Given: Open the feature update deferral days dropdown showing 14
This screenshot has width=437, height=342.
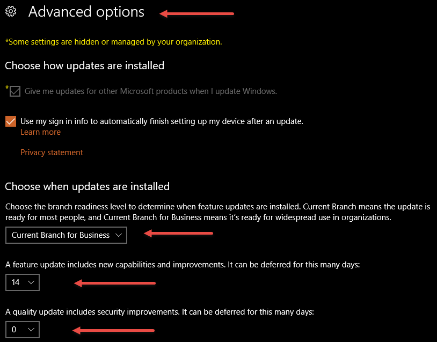Looking at the screenshot, I should (x=23, y=282).
